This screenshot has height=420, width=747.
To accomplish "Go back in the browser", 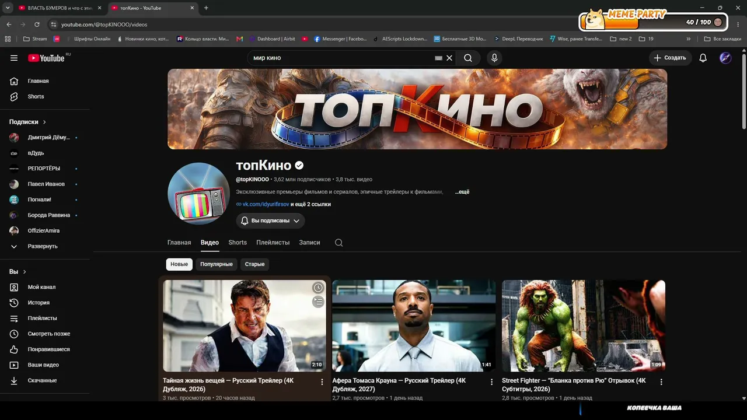I will point(9,24).
